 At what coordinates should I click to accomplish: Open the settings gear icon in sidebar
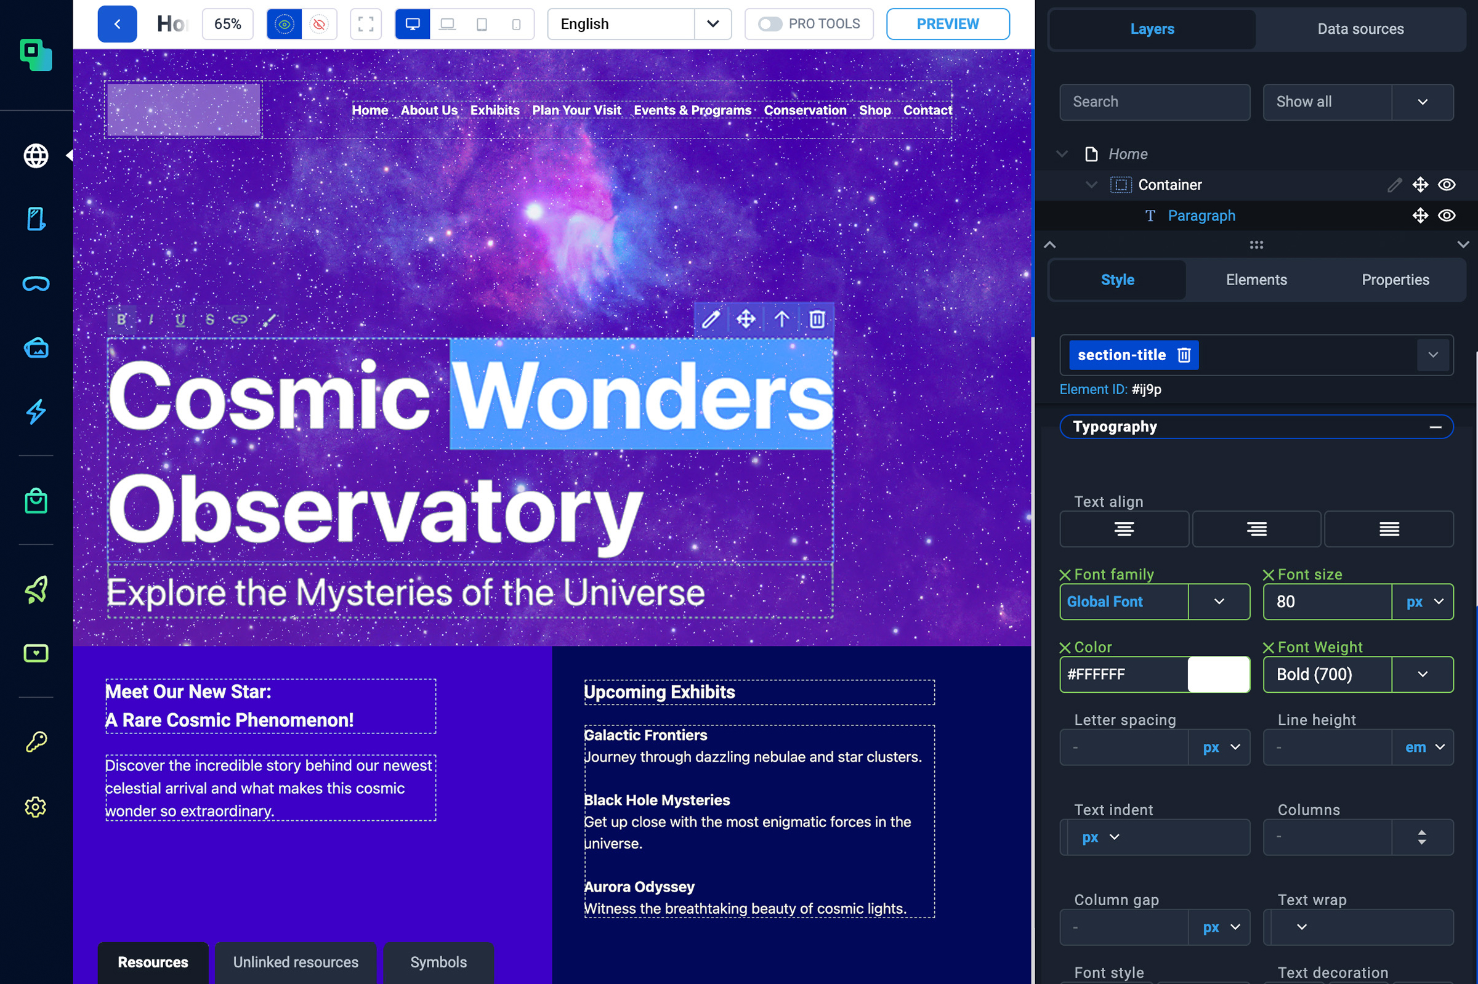click(36, 807)
